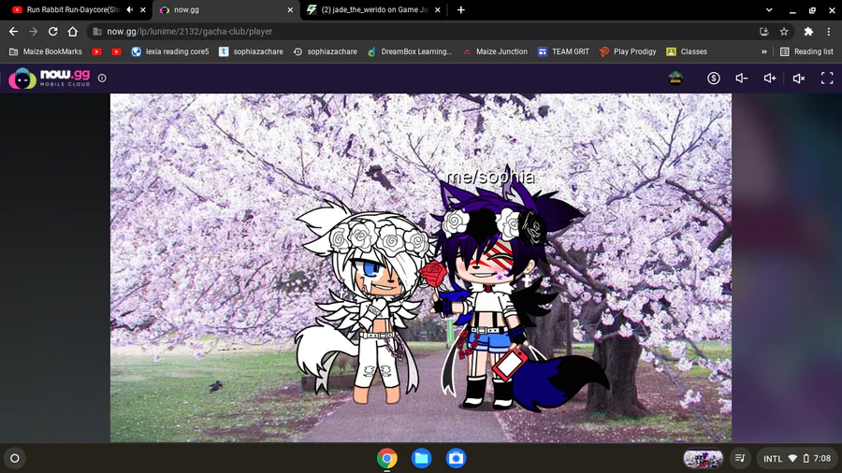The height and width of the screenshot is (473, 842).
Task: Go back to previous page
Action: [x=13, y=32]
